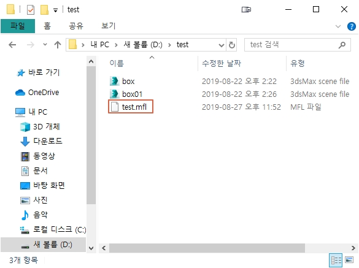The height and width of the screenshot is (268, 359).
Task: Click the New Folder icon in quick access toolbar
Action: 44,10
